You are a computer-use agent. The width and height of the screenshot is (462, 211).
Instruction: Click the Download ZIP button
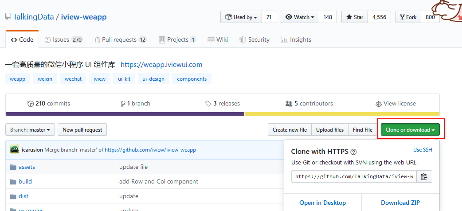[400, 203]
